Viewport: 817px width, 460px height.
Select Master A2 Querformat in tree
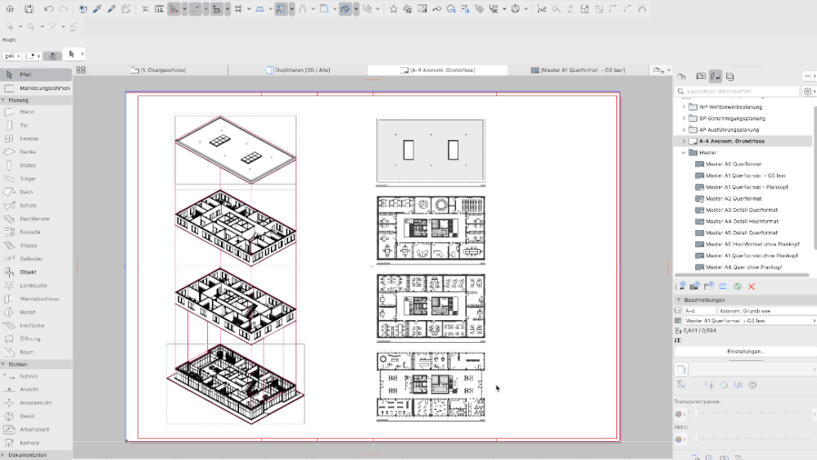point(733,198)
